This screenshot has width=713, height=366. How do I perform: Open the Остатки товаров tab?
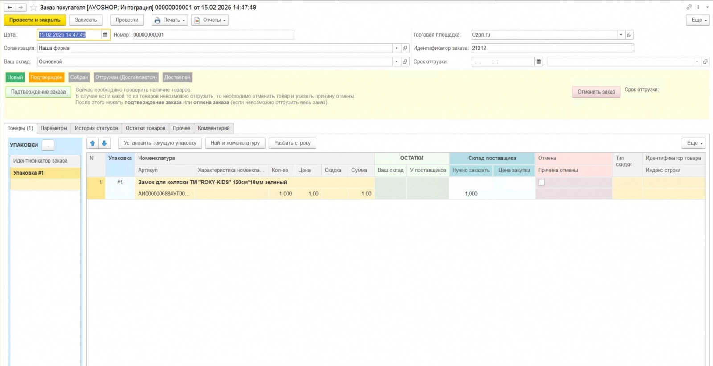click(145, 128)
